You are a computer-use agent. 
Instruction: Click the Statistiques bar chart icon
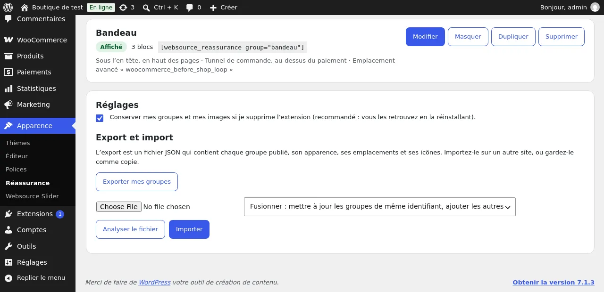pyautogui.click(x=8, y=89)
